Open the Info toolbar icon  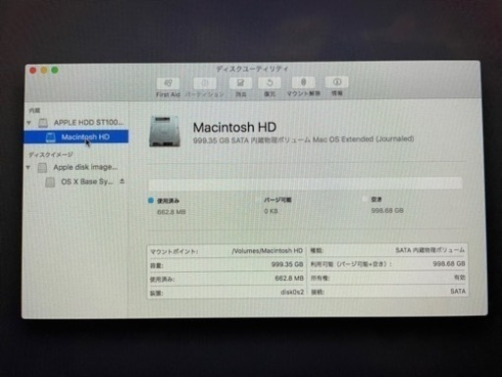(336, 81)
